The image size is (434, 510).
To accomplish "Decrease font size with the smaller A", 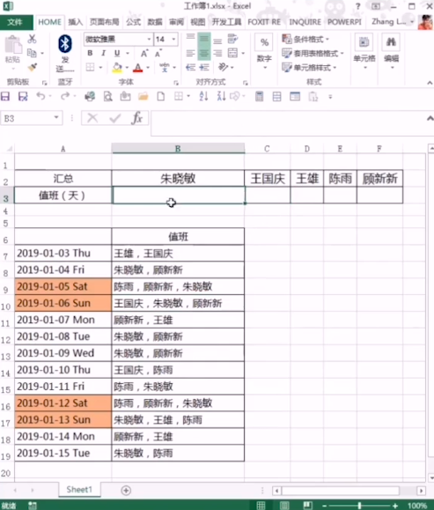I will (x=158, y=54).
